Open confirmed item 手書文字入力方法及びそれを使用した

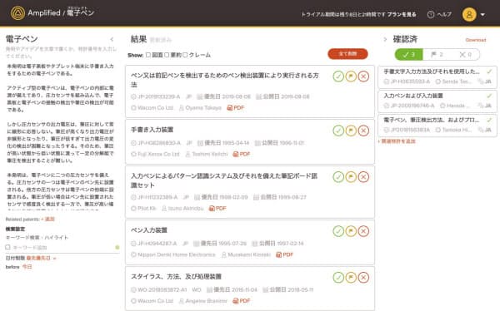click(x=437, y=77)
